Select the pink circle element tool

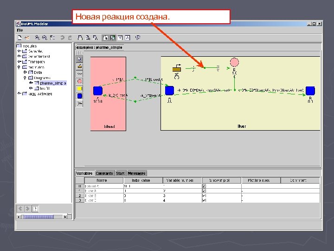[80, 81]
